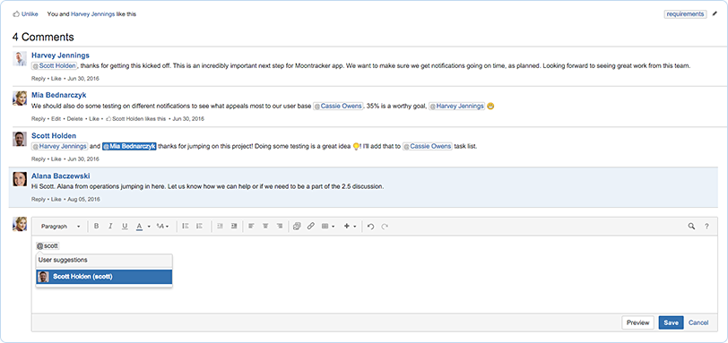Insert a link into the comment

(311, 227)
